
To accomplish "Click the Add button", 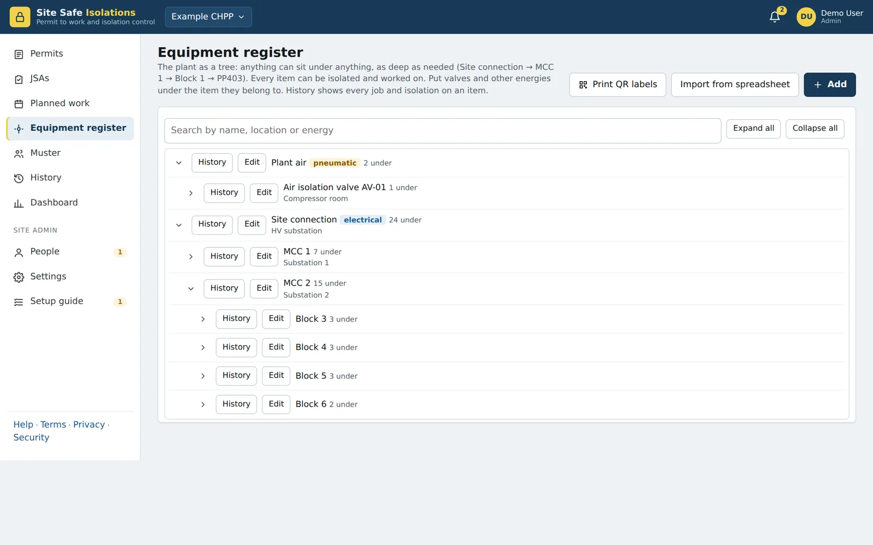I will coord(829,84).
